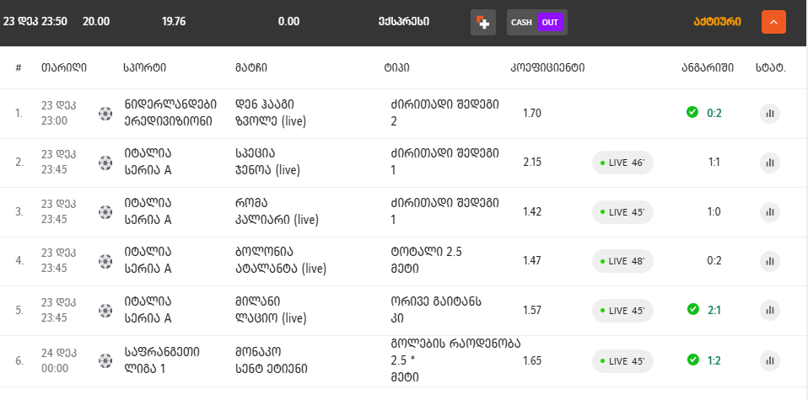Click the CASH OUT button
This screenshot has height=400, width=808.
[x=537, y=22]
